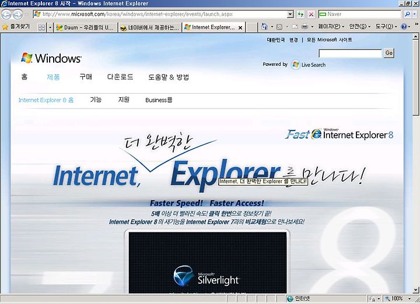The width and height of the screenshot is (420, 304).
Task: Close the Internet Explorer tab
Action: (240, 27)
